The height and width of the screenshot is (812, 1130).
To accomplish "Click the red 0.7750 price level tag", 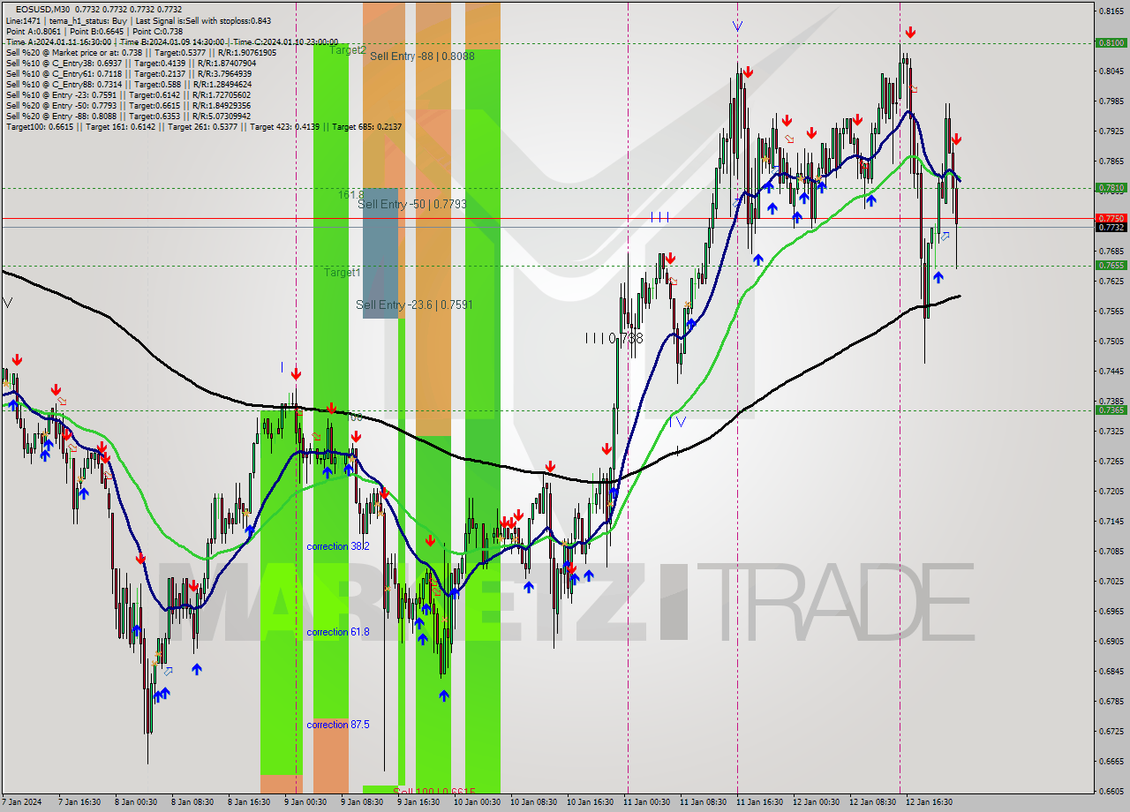I will [1110, 218].
